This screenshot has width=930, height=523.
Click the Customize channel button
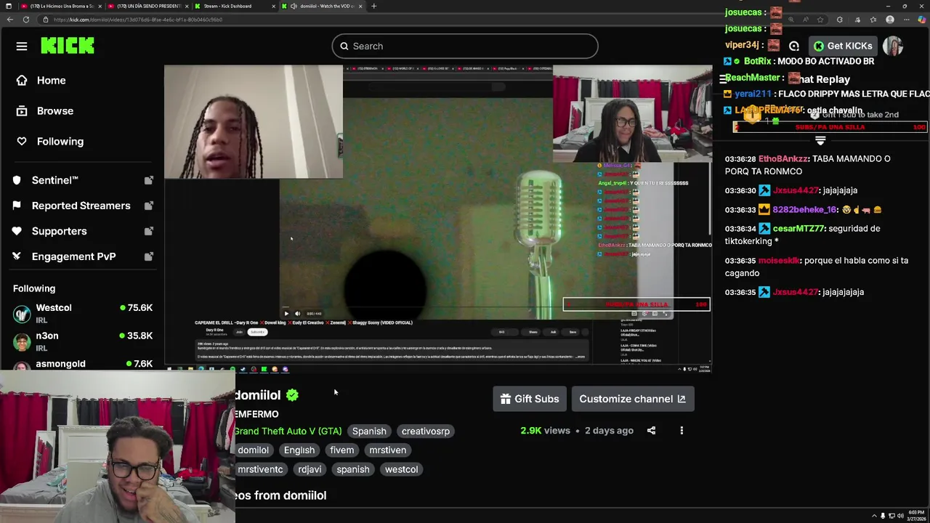(x=632, y=399)
